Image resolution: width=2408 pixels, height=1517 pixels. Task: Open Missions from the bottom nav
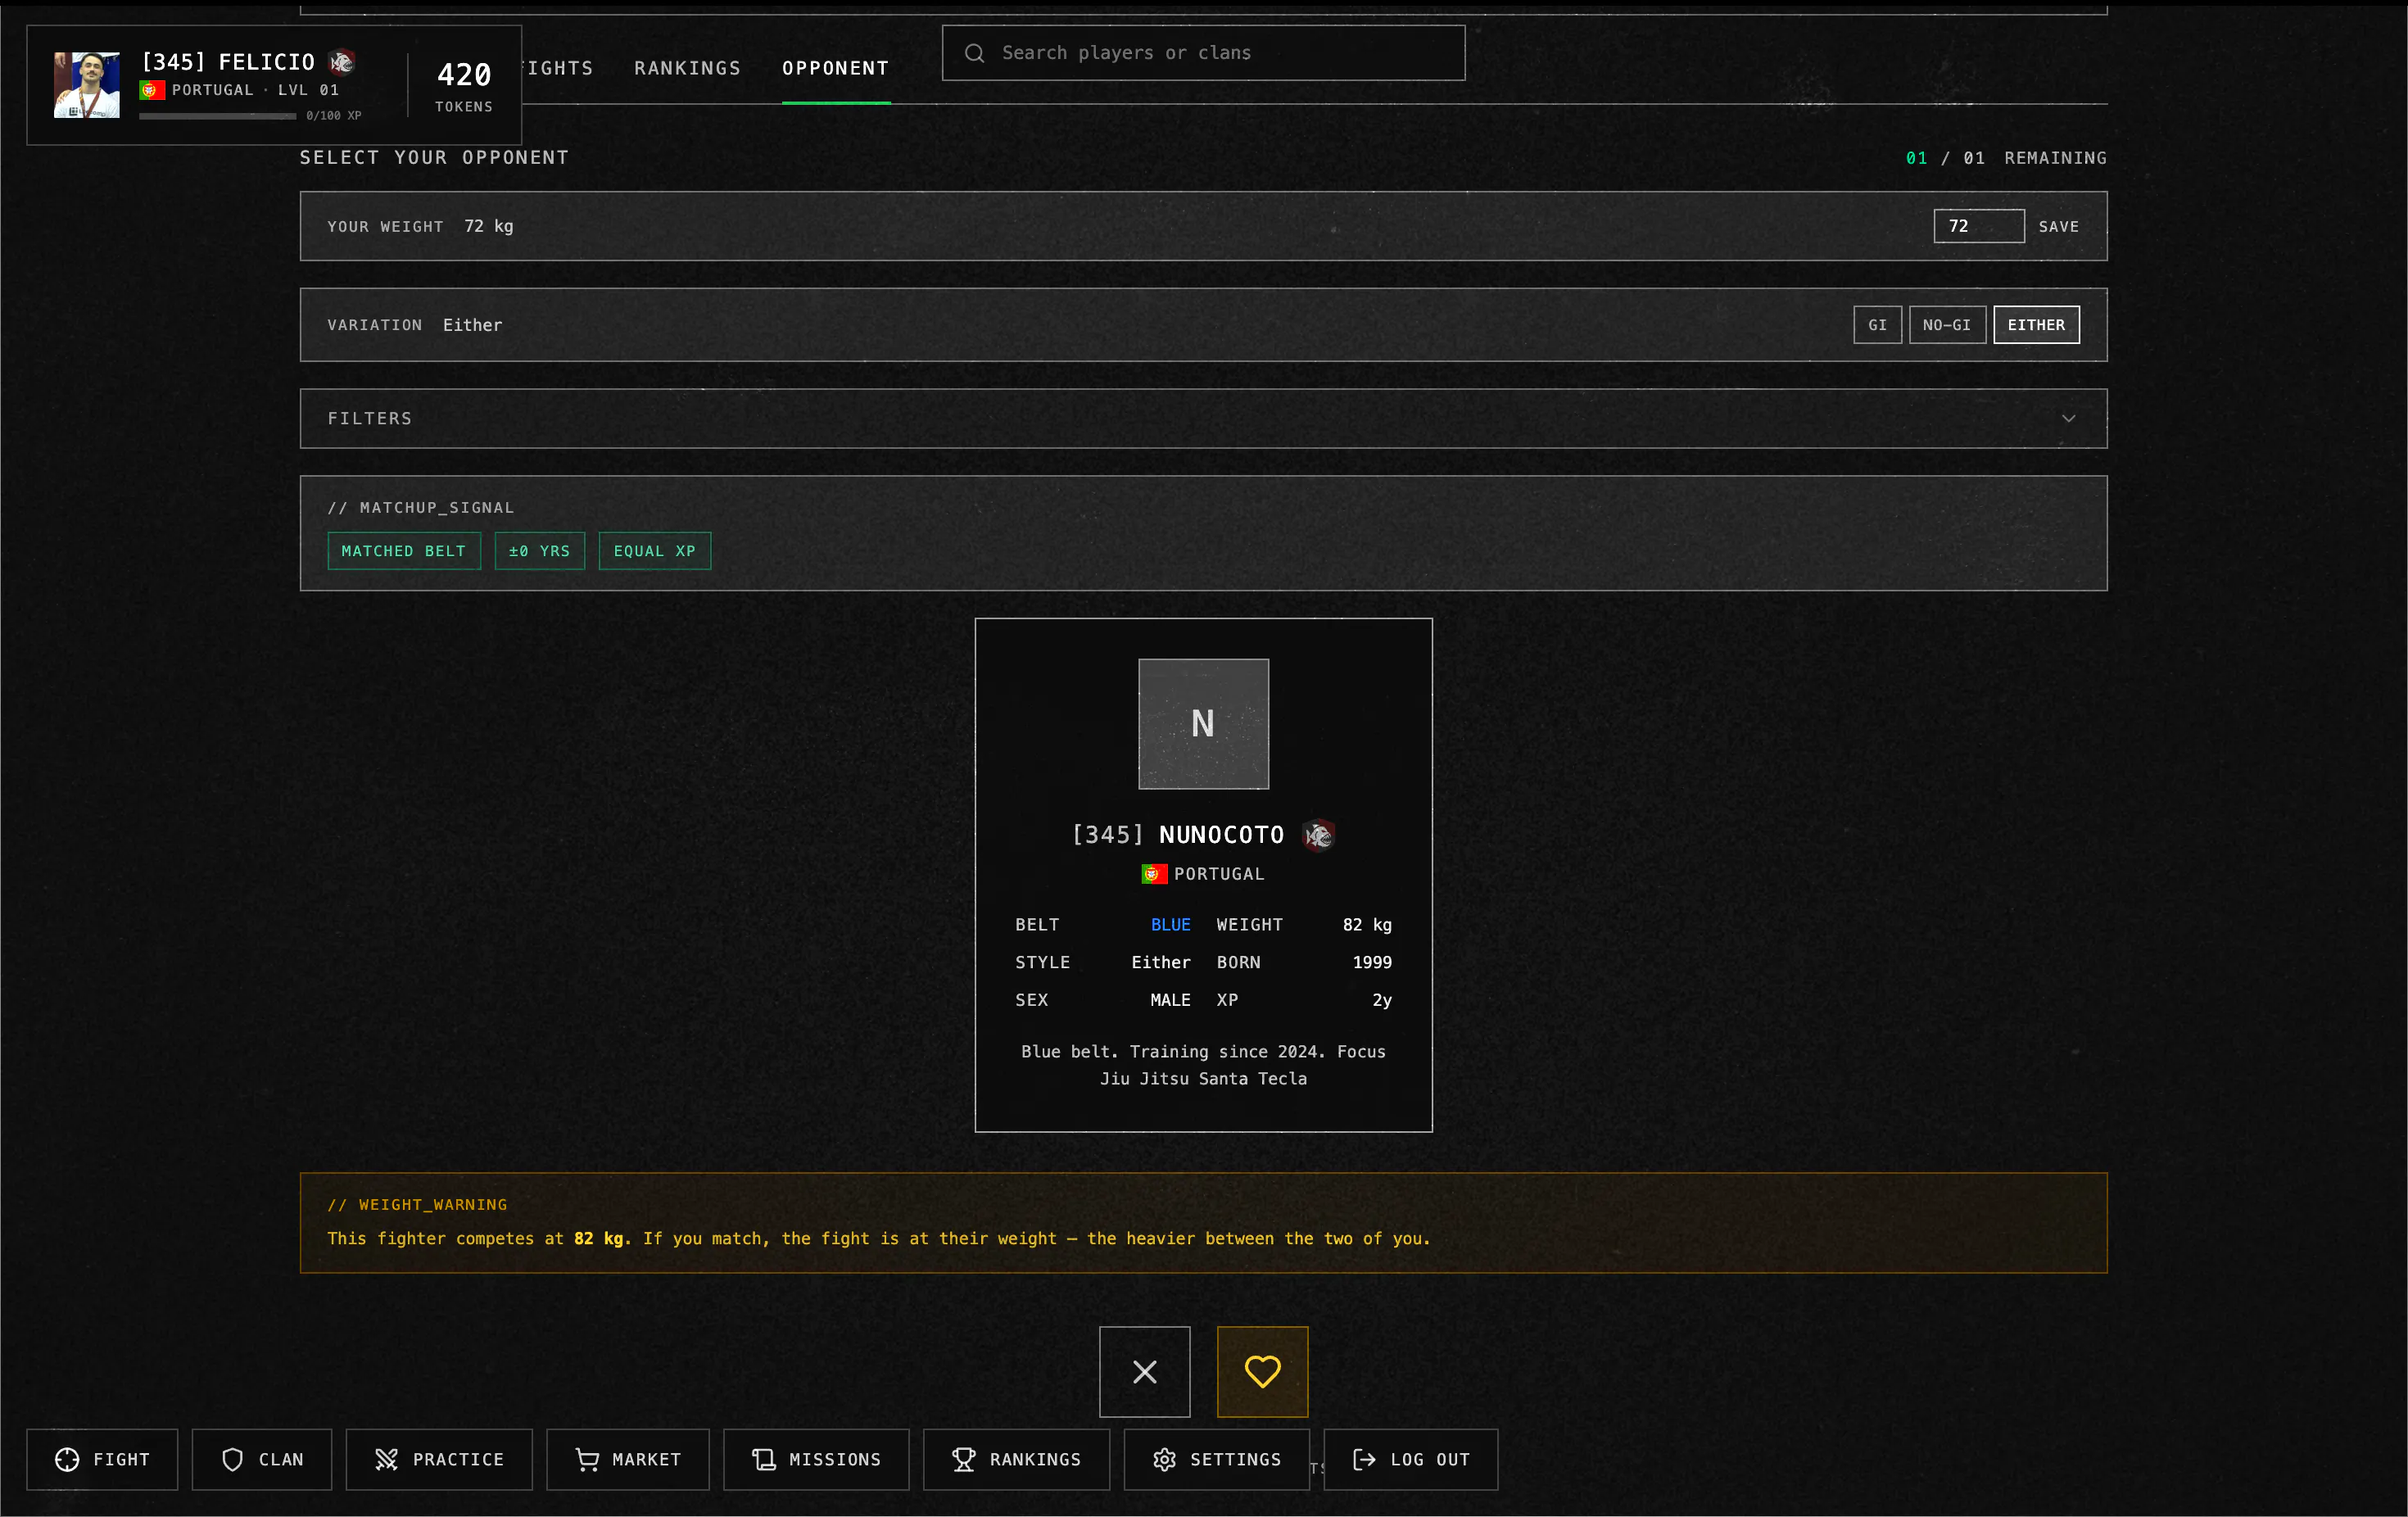point(816,1459)
